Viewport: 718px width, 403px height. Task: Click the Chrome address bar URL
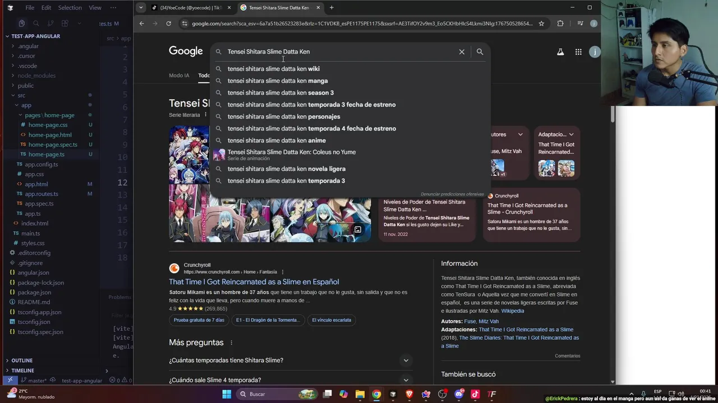(362, 24)
